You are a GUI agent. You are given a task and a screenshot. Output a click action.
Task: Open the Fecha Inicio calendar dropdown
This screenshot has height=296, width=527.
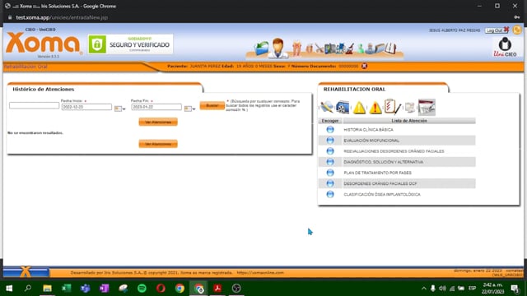coord(119,109)
